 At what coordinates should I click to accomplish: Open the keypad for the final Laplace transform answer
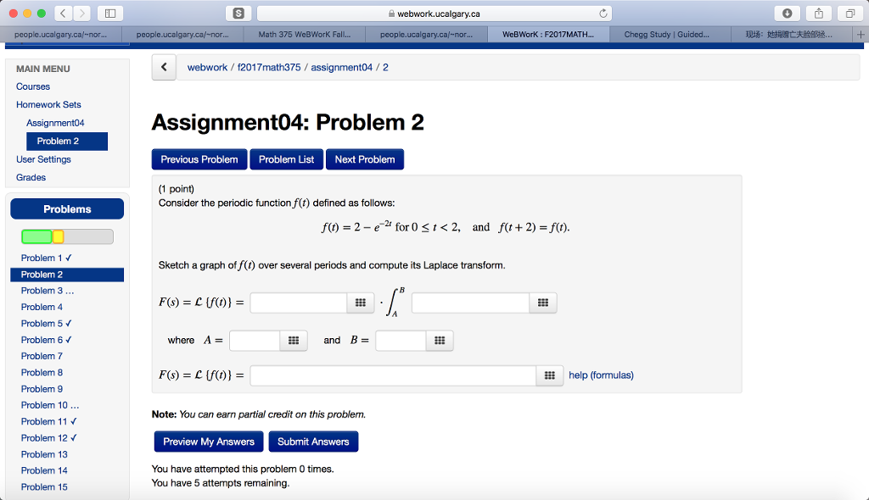pyautogui.click(x=550, y=375)
